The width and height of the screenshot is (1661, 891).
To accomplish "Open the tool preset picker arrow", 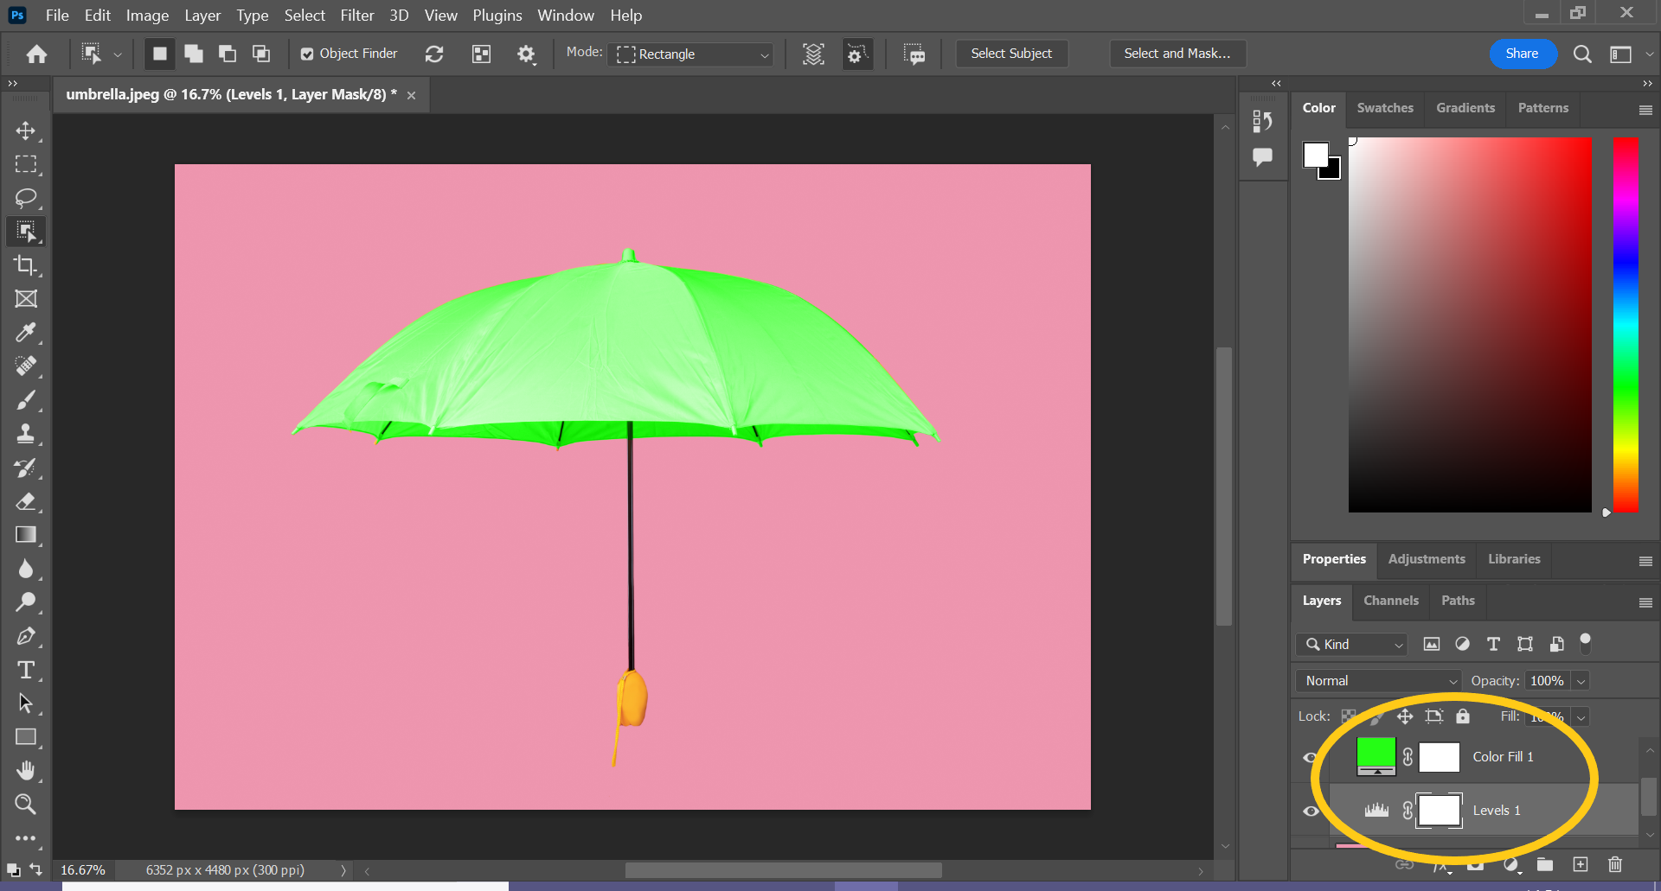I will (118, 54).
